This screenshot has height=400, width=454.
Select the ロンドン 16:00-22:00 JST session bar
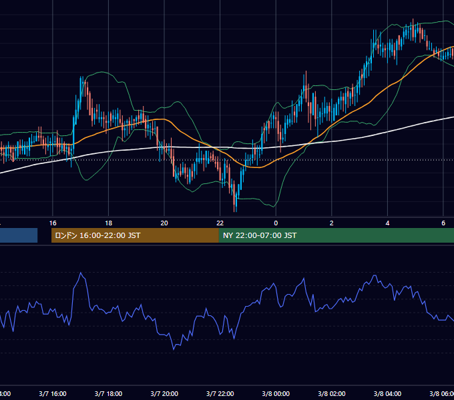(135, 235)
